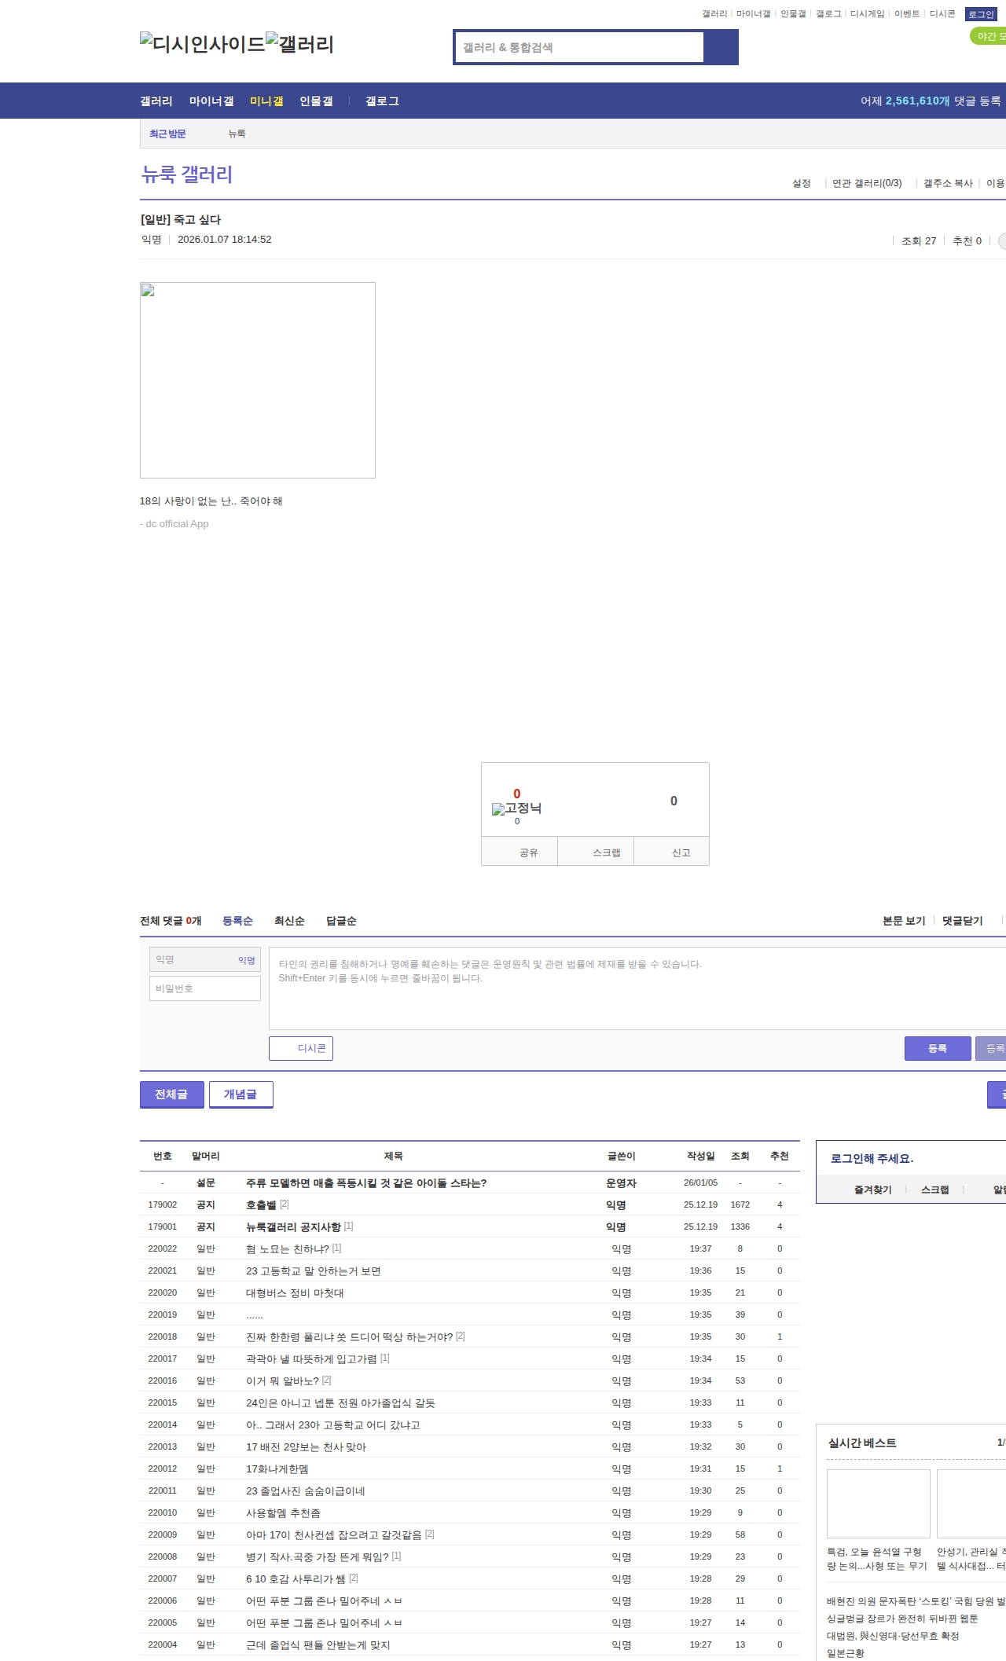The image size is (1006, 1661).
Task: Open the broken image in the post body
Action: click(x=258, y=380)
